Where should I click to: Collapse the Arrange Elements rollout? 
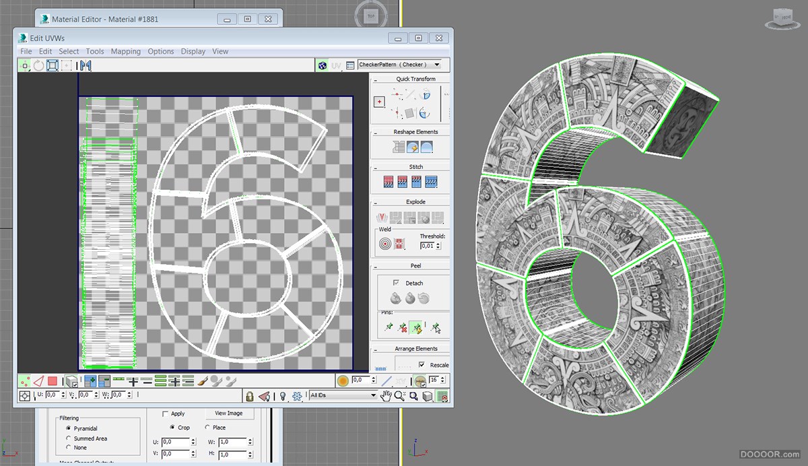tap(375, 349)
